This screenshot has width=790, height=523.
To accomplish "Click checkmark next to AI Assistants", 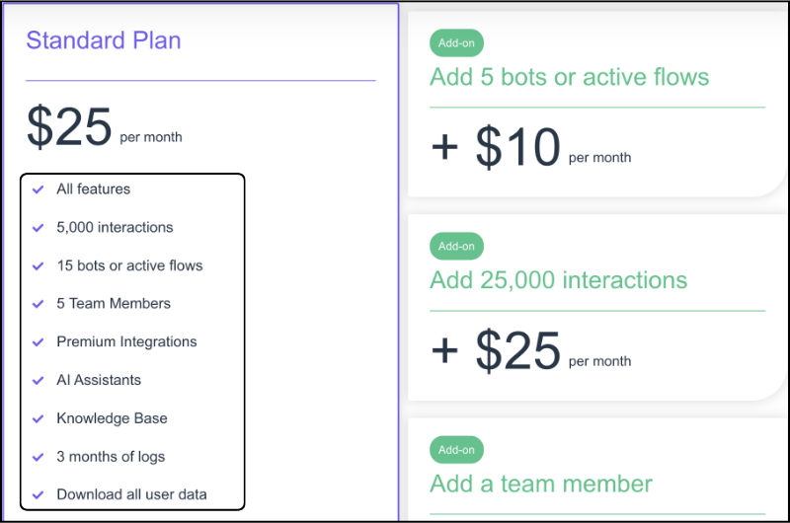I will coord(38,381).
